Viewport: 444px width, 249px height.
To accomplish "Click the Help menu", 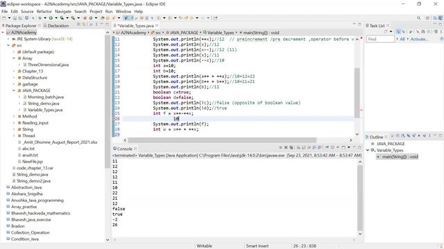I will [139, 11].
